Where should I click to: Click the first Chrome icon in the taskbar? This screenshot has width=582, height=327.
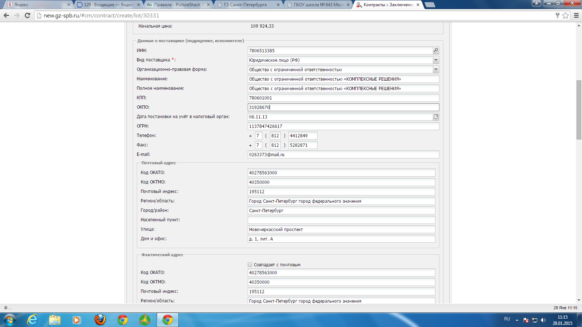123,320
